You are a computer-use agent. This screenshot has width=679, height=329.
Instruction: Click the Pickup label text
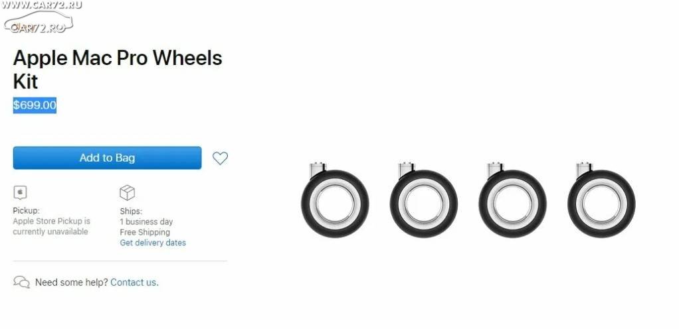26,211
